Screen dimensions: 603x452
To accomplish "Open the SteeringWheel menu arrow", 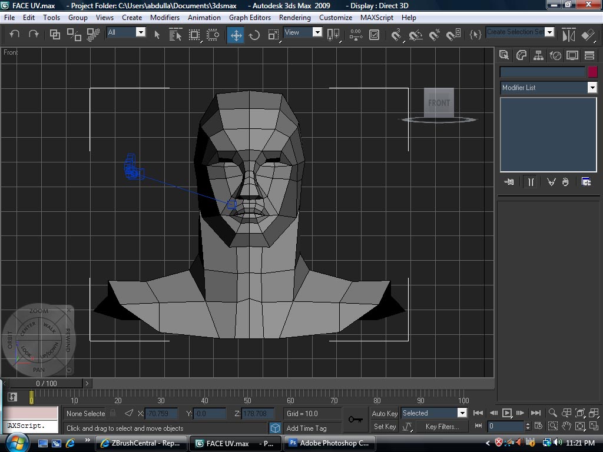I will click(x=69, y=370).
